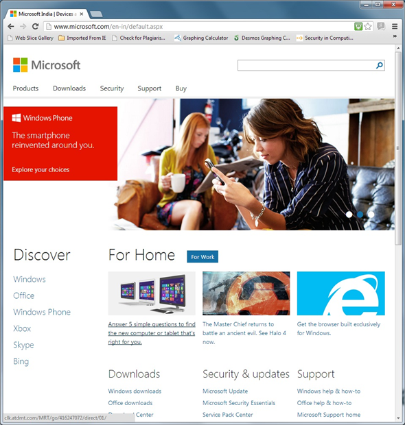Open Office downloads link
Image resolution: width=405 pixels, height=425 pixels.
(x=130, y=403)
